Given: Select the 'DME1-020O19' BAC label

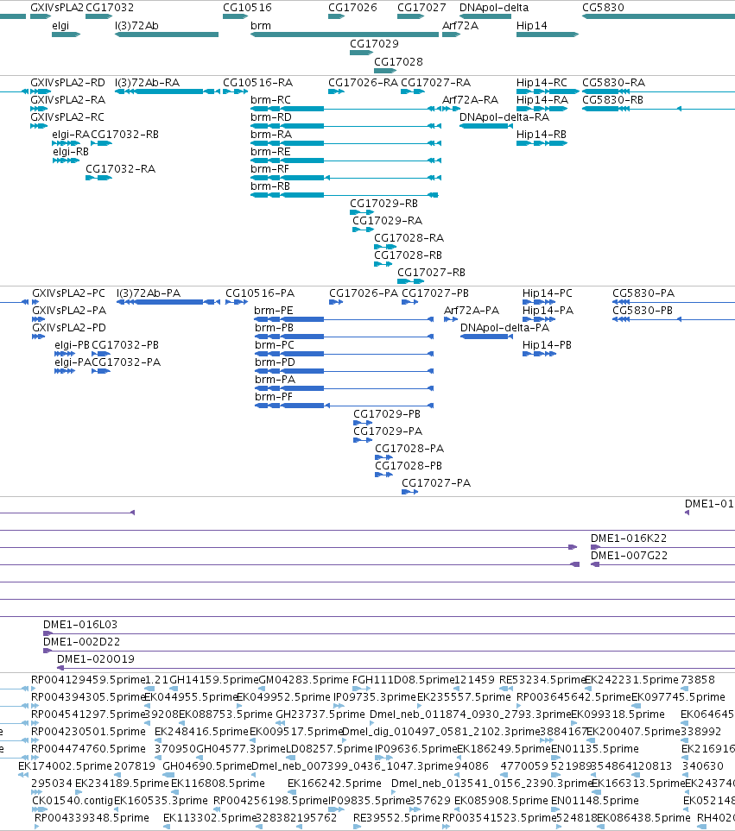Looking at the screenshot, I should click(96, 659).
